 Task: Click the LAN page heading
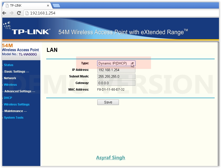[x=52, y=50]
